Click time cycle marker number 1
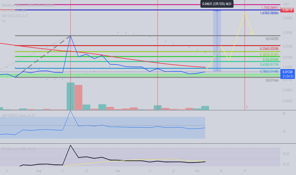296x175 pixels. [x=72, y=107]
